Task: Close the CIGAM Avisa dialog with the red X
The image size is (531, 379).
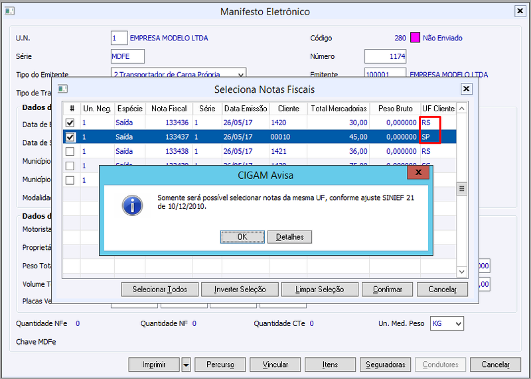Action: click(x=418, y=172)
